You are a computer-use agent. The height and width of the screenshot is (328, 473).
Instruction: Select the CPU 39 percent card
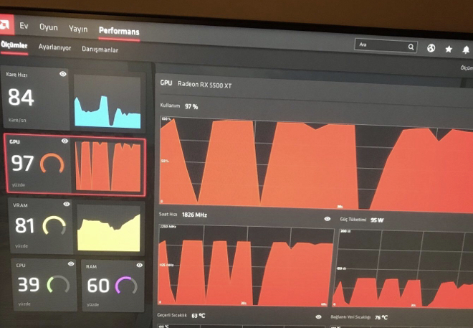44,285
